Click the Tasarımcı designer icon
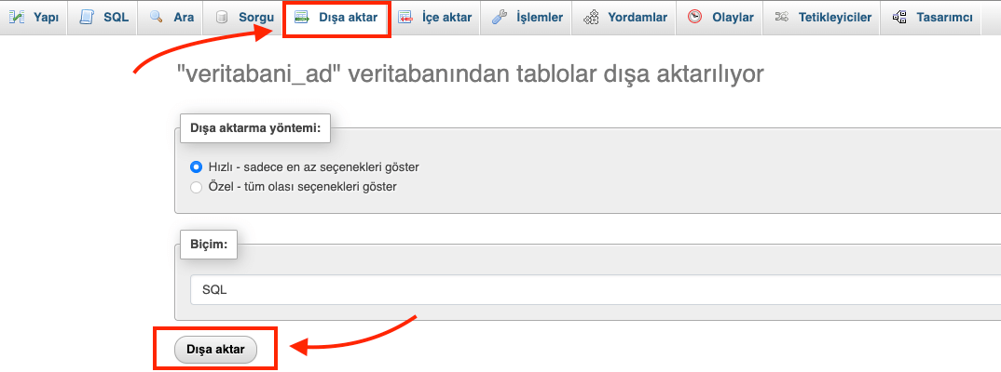Image resolution: width=1001 pixels, height=372 pixels. click(x=899, y=17)
